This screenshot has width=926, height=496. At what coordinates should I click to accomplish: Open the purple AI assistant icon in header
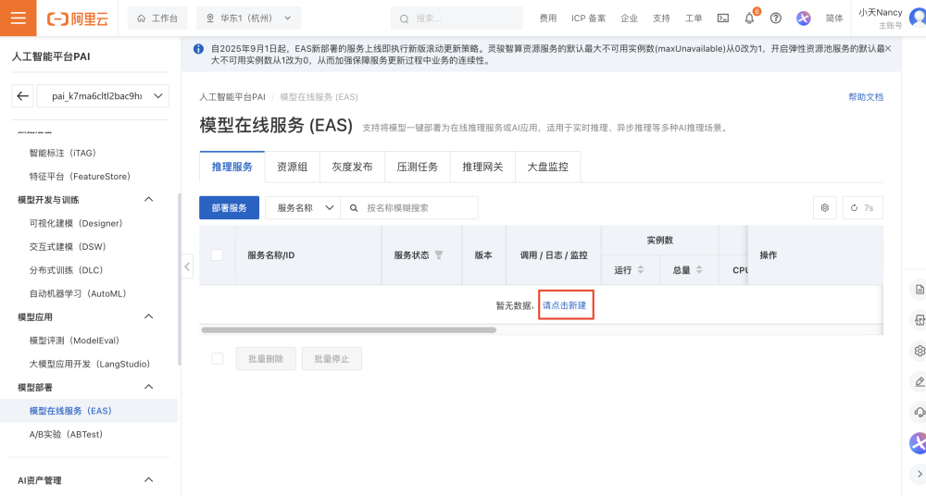[x=803, y=19]
